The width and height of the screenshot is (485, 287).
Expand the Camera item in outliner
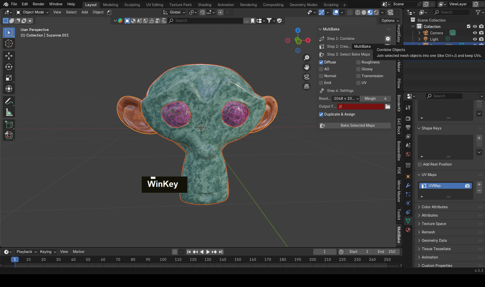[419, 33]
